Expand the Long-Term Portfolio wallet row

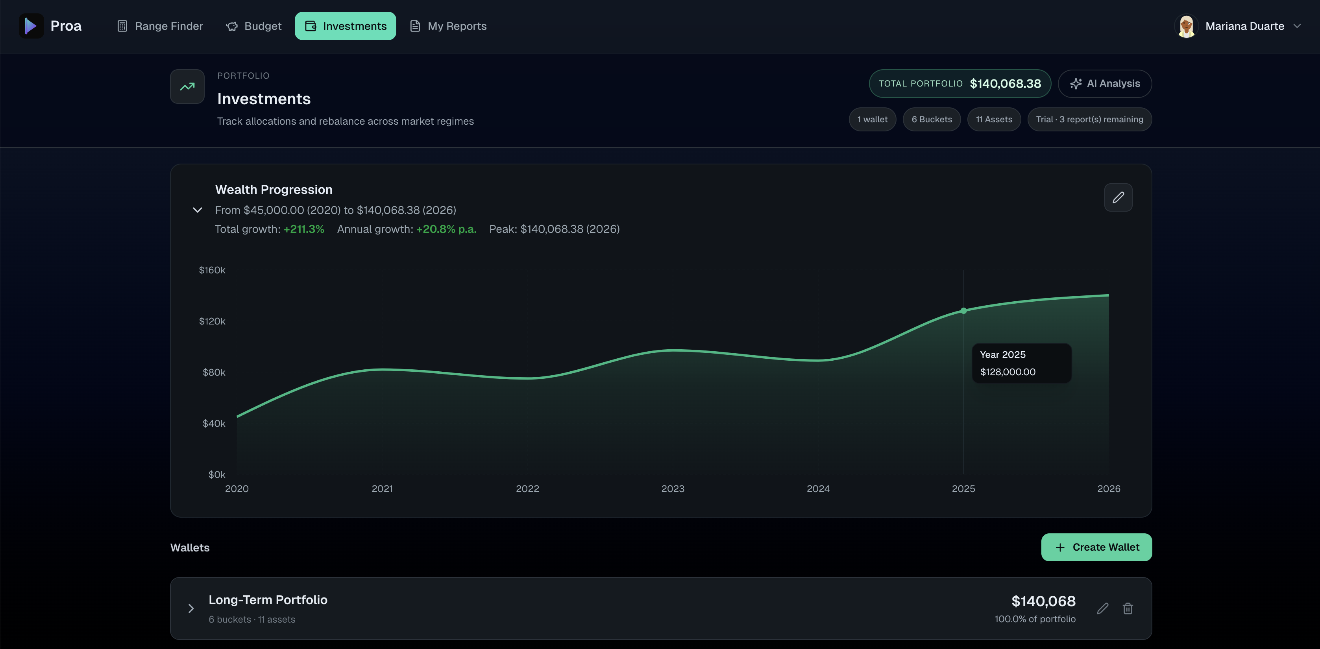[190, 608]
